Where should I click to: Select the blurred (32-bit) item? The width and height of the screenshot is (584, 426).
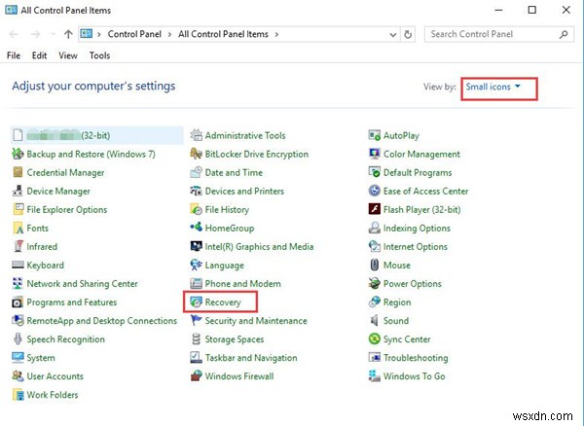tap(97, 135)
